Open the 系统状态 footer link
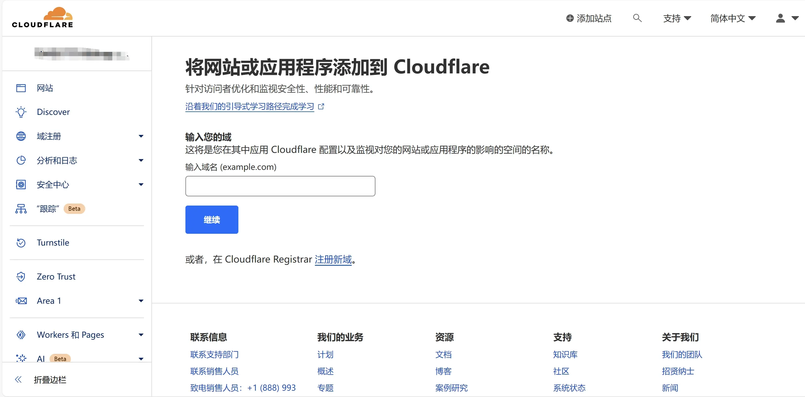Image resolution: width=805 pixels, height=397 pixels. [x=569, y=388]
